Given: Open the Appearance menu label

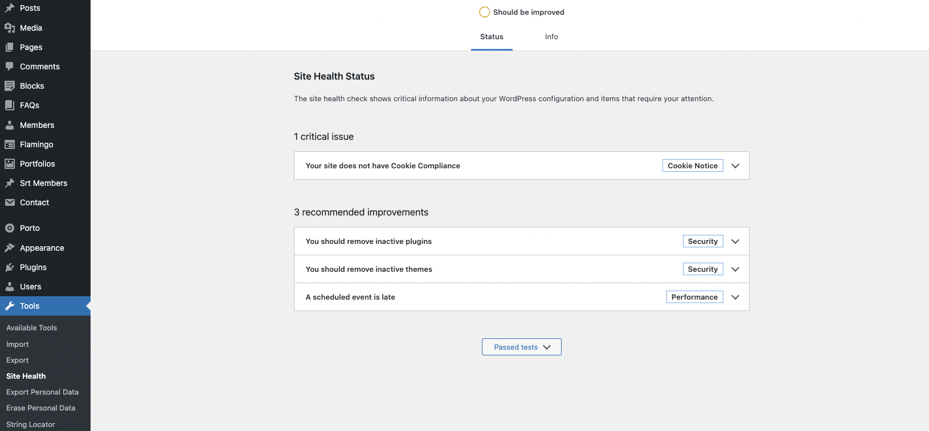Looking at the screenshot, I should pos(42,248).
